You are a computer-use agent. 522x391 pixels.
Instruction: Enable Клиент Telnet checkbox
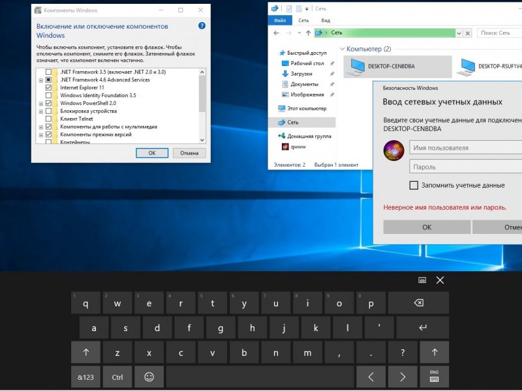click(48, 119)
